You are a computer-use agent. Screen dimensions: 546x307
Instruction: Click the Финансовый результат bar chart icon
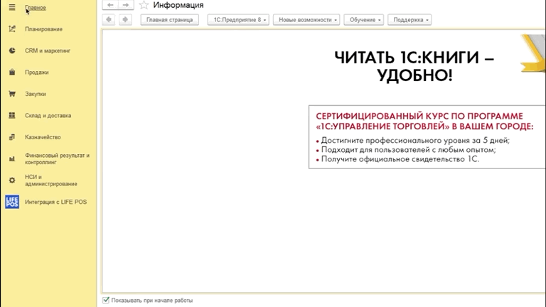tap(12, 158)
